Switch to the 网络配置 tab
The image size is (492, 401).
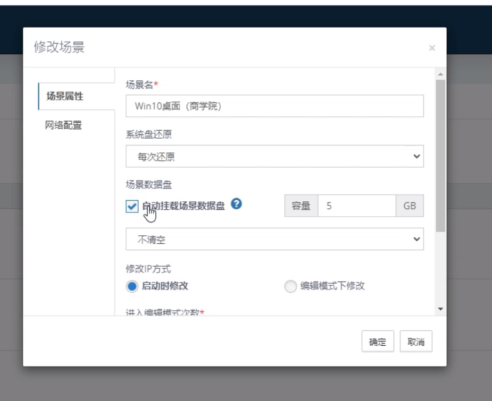[x=64, y=125]
